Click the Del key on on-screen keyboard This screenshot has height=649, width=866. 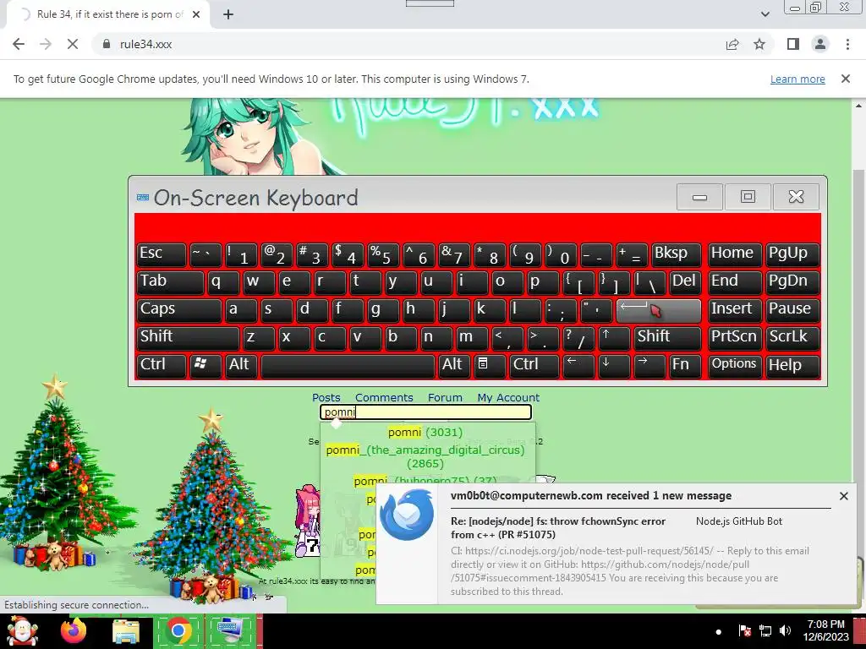[x=685, y=282]
